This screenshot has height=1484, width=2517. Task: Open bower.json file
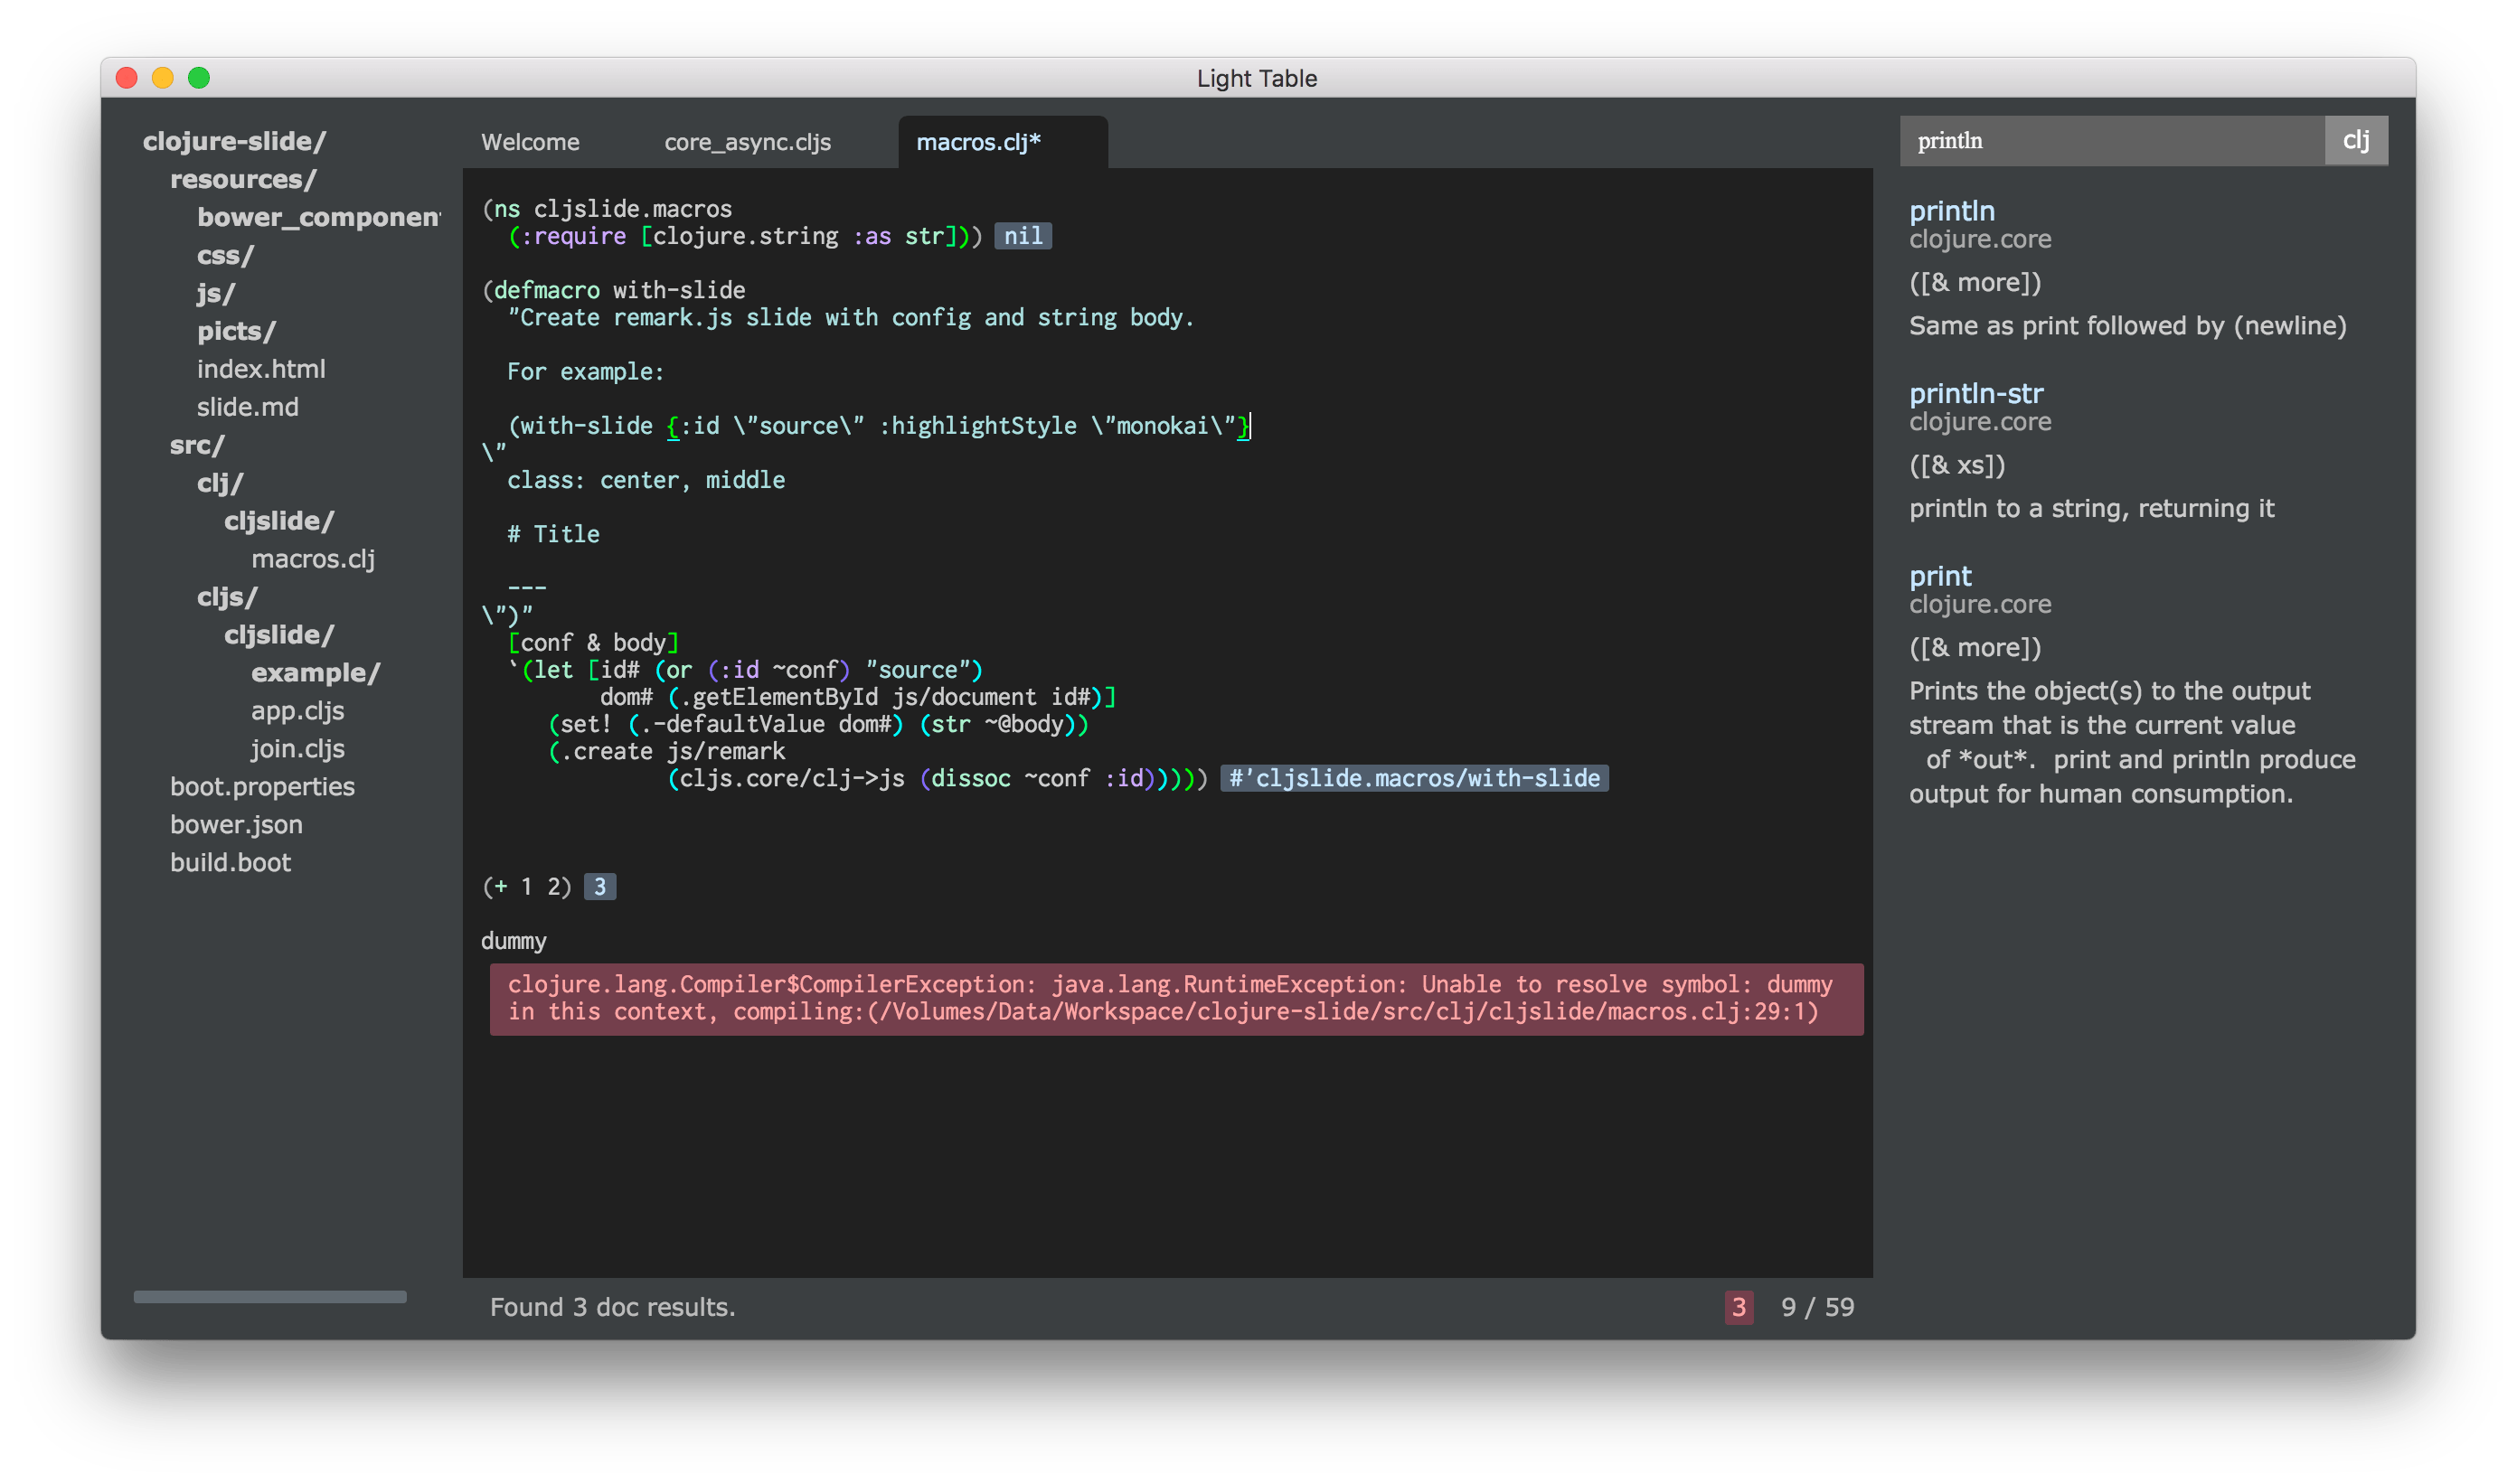point(236,825)
